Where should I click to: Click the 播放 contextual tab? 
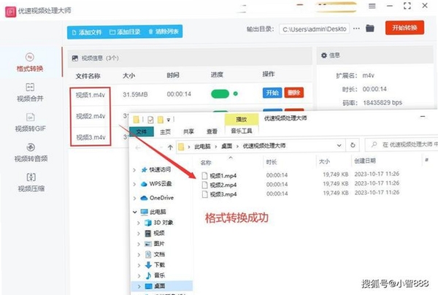tap(242, 119)
